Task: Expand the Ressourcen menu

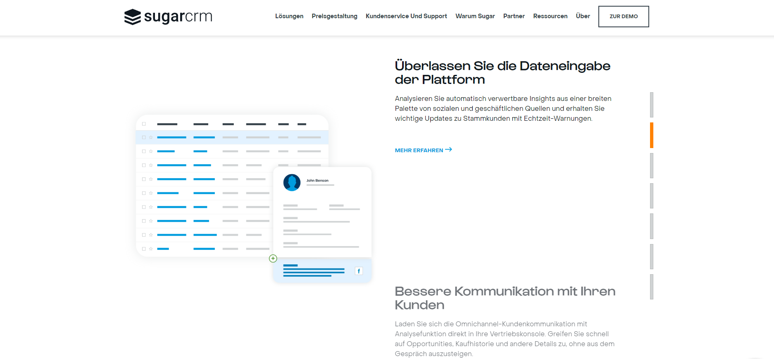Action: 550,16
